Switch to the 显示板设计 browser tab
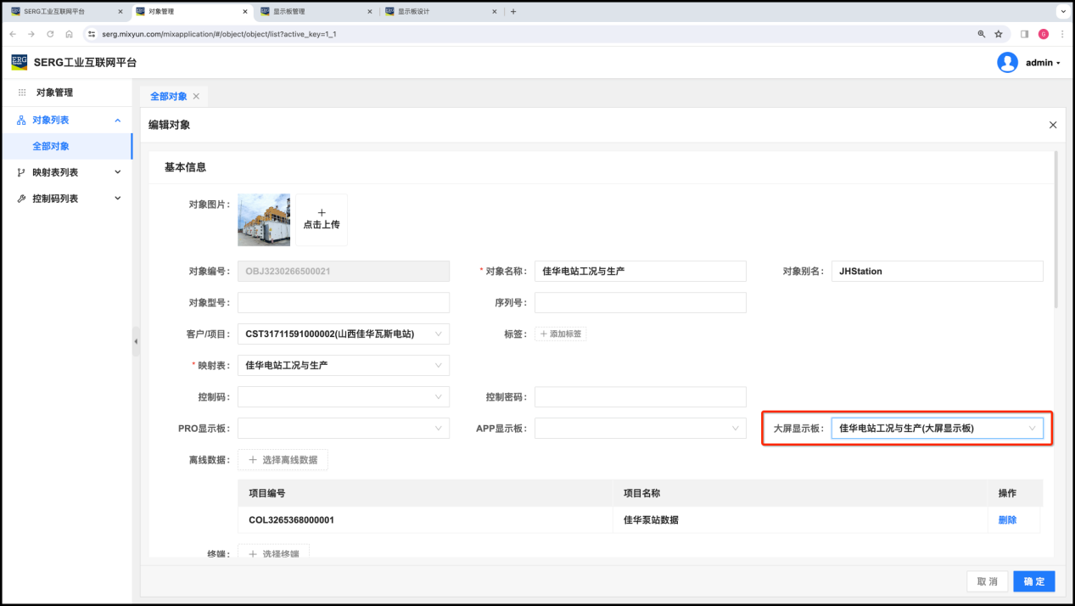1075x606 pixels. coord(437,12)
